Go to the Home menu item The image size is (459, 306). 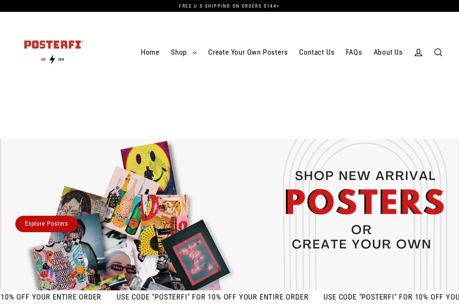pyautogui.click(x=150, y=52)
